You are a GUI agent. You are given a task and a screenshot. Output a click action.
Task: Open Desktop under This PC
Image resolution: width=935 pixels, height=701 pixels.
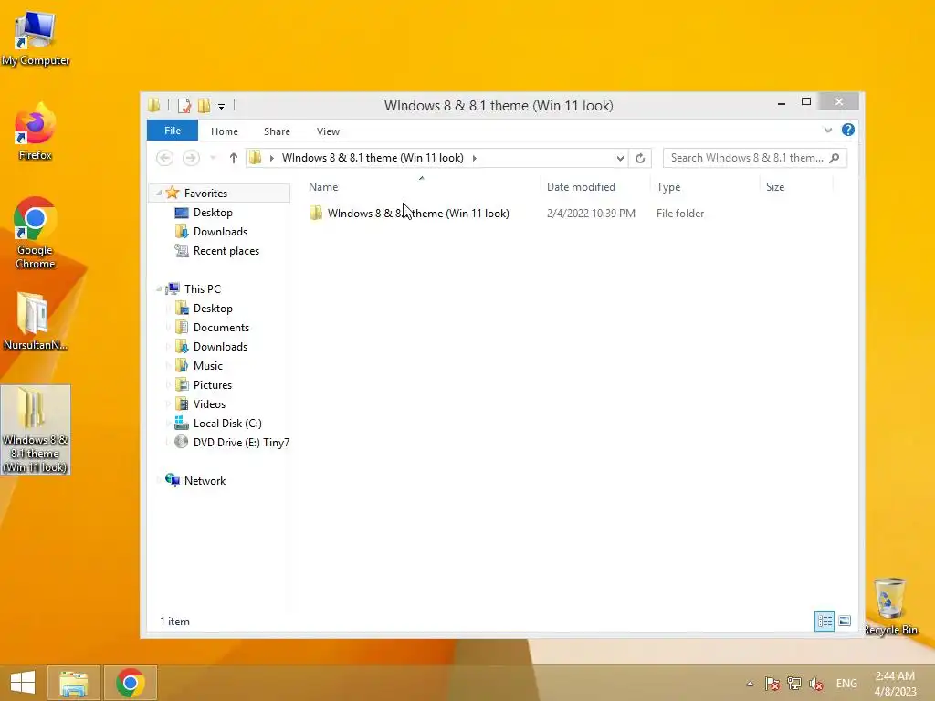coord(213,309)
